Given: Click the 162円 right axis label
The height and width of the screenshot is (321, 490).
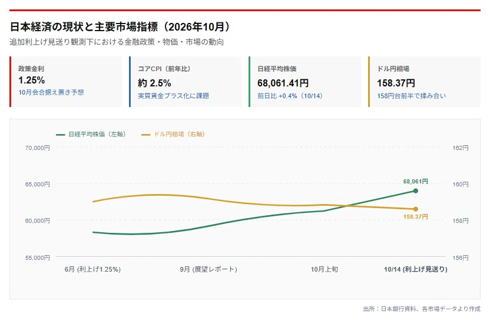Looking at the screenshot, I should point(461,148).
